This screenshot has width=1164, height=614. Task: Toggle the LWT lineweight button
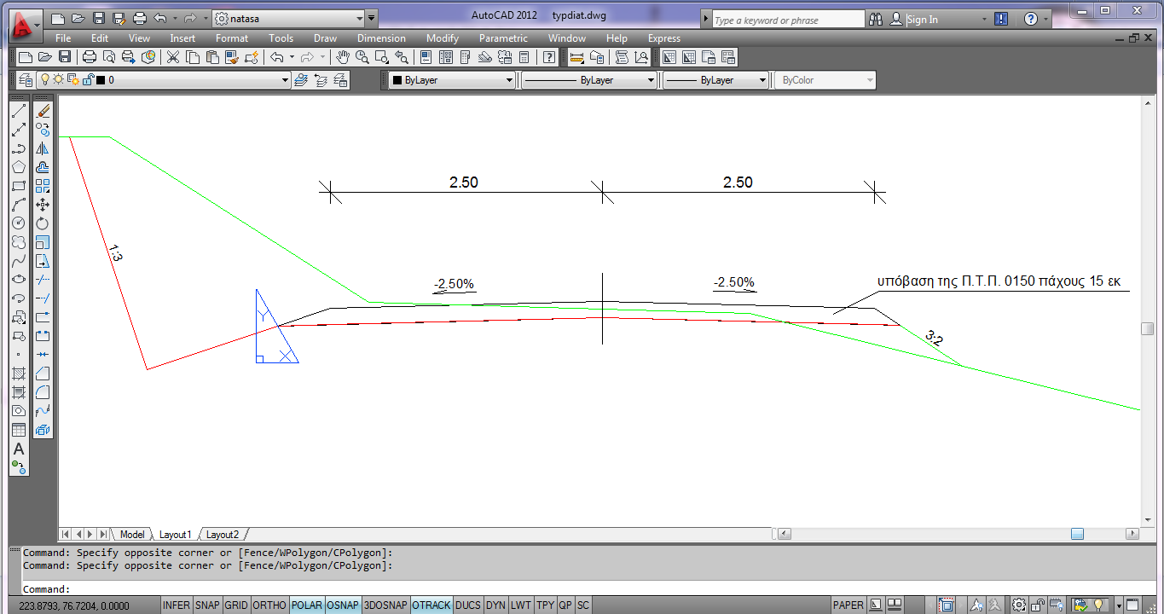tap(521, 605)
